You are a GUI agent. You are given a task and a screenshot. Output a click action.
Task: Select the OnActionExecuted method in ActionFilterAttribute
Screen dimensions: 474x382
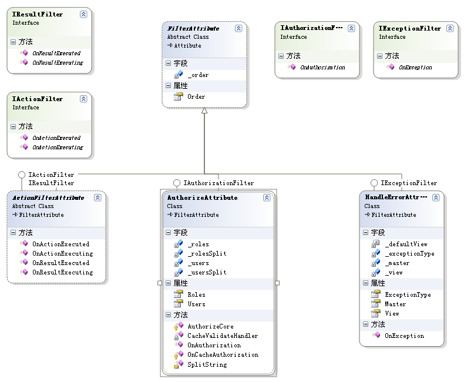point(60,244)
